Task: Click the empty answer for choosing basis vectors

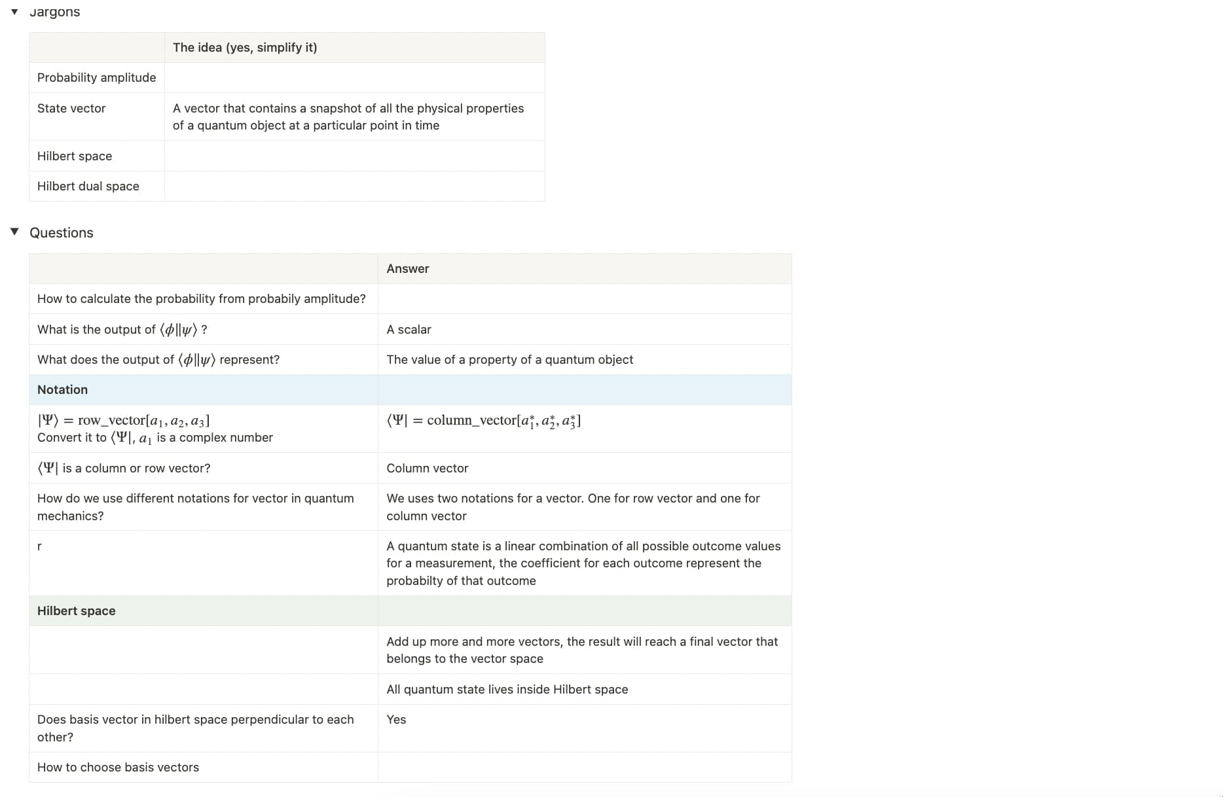Action: pyautogui.click(x=584, y=768)
